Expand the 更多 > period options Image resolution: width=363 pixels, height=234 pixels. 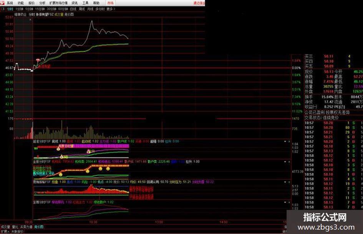click(x=111, y=9)
